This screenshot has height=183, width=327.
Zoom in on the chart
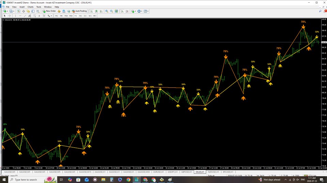tap(107, 11)
